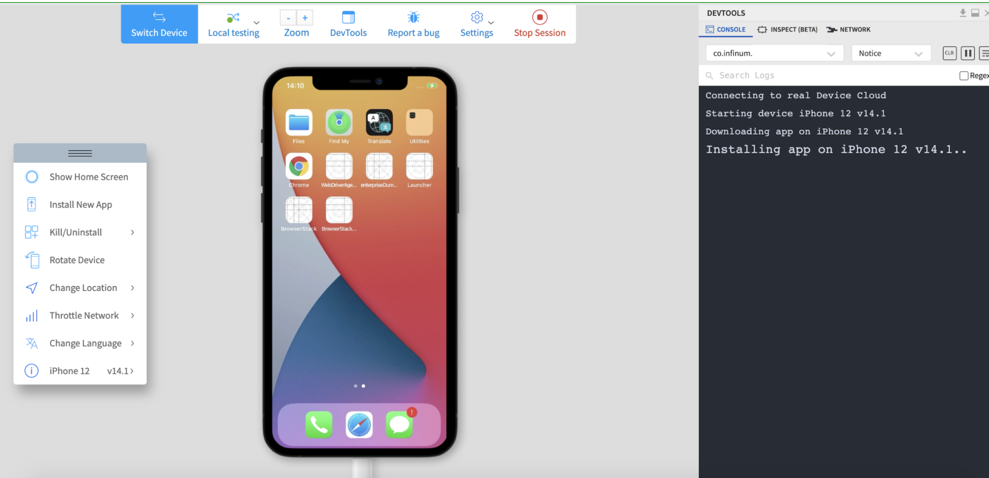The width and height of the screenshot is (989, 478).
Task: Click the Stop Session red icon
Action: pos(539,17)
